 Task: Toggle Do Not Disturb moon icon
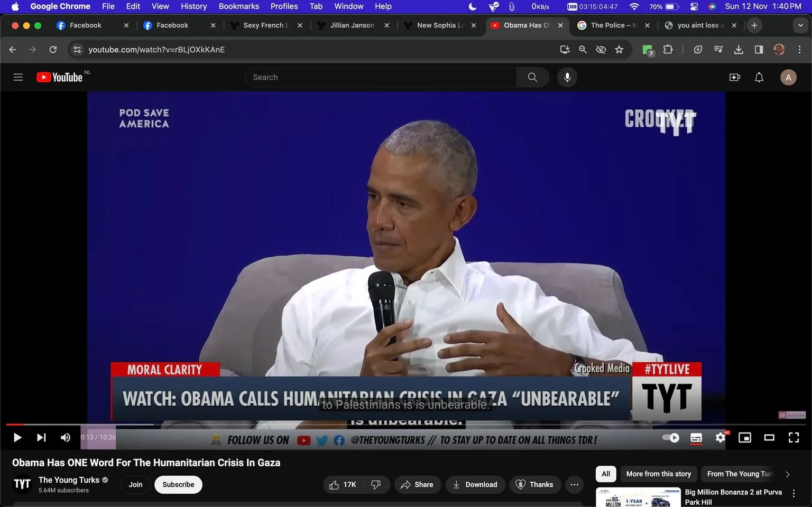[x=473, y=6]
